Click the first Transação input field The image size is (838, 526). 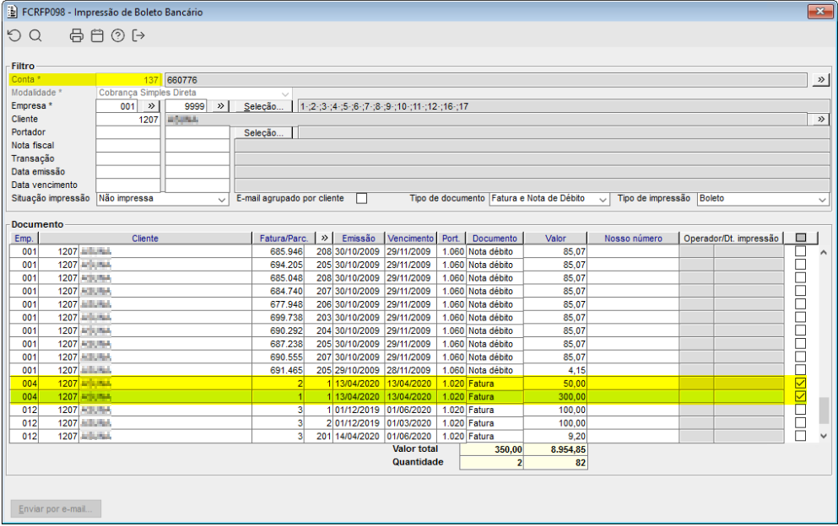pos(128,158)
